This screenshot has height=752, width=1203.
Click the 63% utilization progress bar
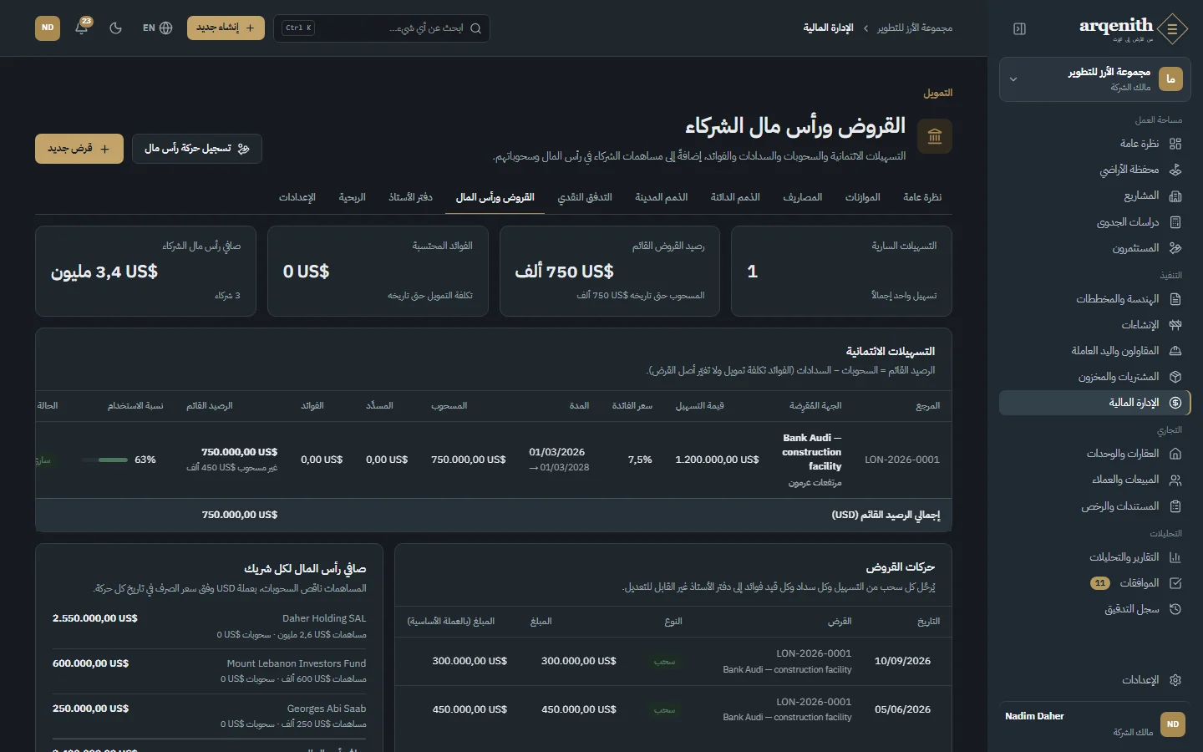pos(105,460)
